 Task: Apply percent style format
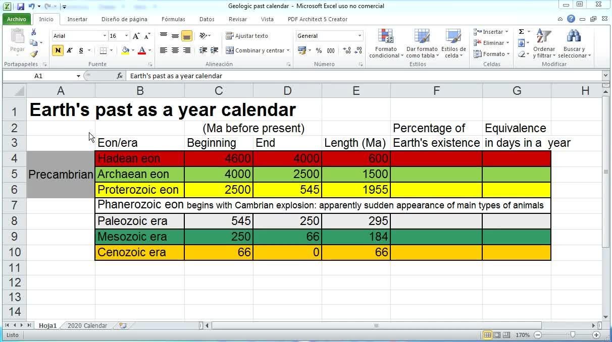click(319, 50)
